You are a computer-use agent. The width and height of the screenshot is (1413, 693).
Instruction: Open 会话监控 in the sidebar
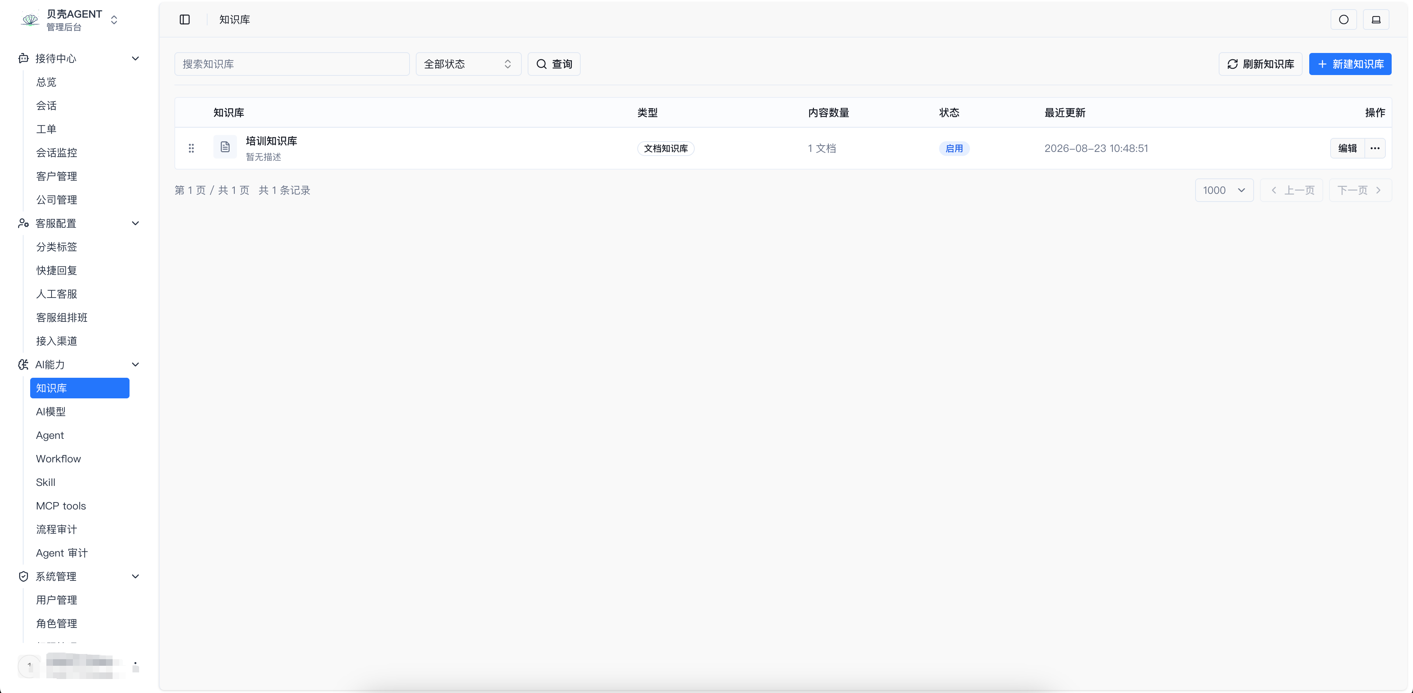click(79, 152)
